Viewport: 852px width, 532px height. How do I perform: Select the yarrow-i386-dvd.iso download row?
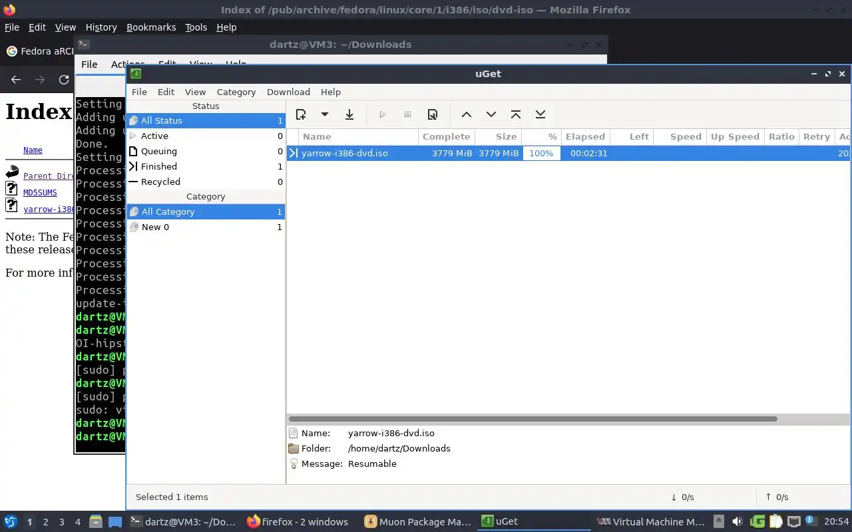click(569, 153)
